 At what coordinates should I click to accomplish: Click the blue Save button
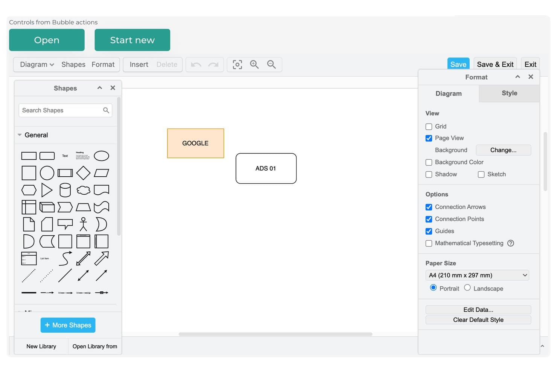click(x=458, y=64)
